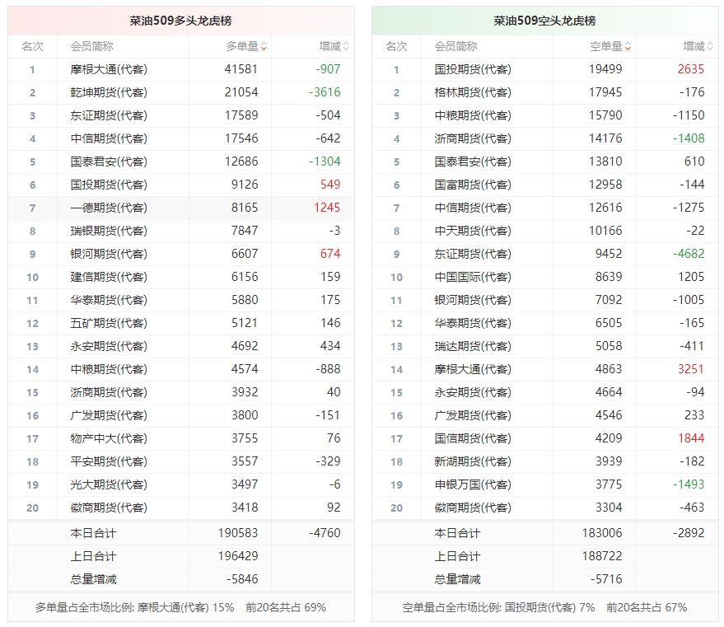Click long 本日合计 total 190583
Viewport: 724px width, 627px height.
coord(238,533)
